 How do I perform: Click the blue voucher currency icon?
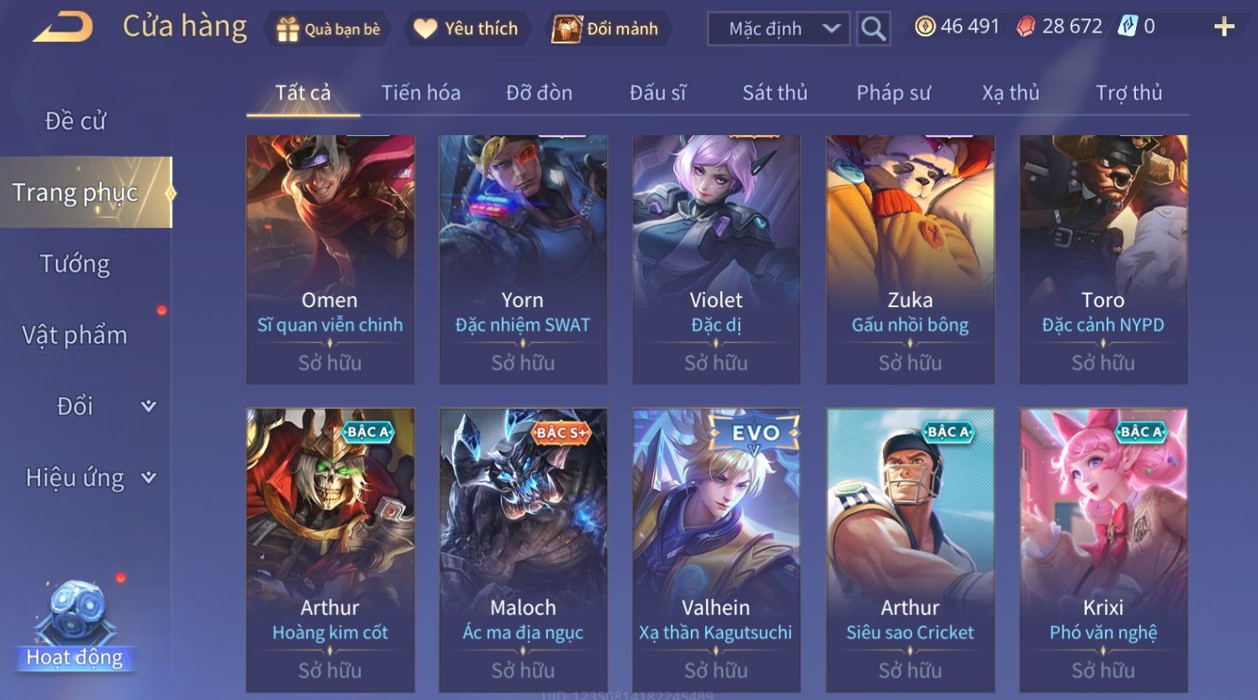[x=1128, y=27]
